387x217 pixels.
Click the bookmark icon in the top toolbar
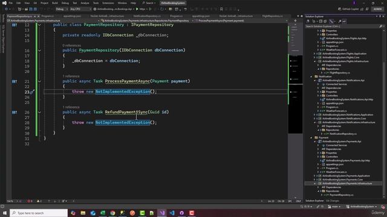click(221, 9)
